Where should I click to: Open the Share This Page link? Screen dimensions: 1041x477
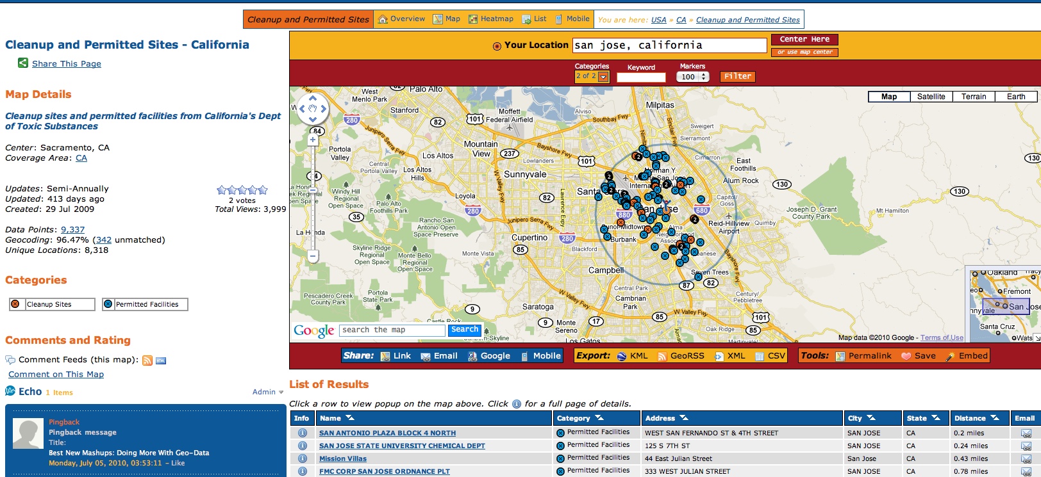(x=67, y=63)
